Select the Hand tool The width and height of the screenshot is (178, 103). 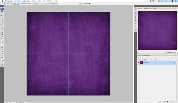tap(2, 54)
